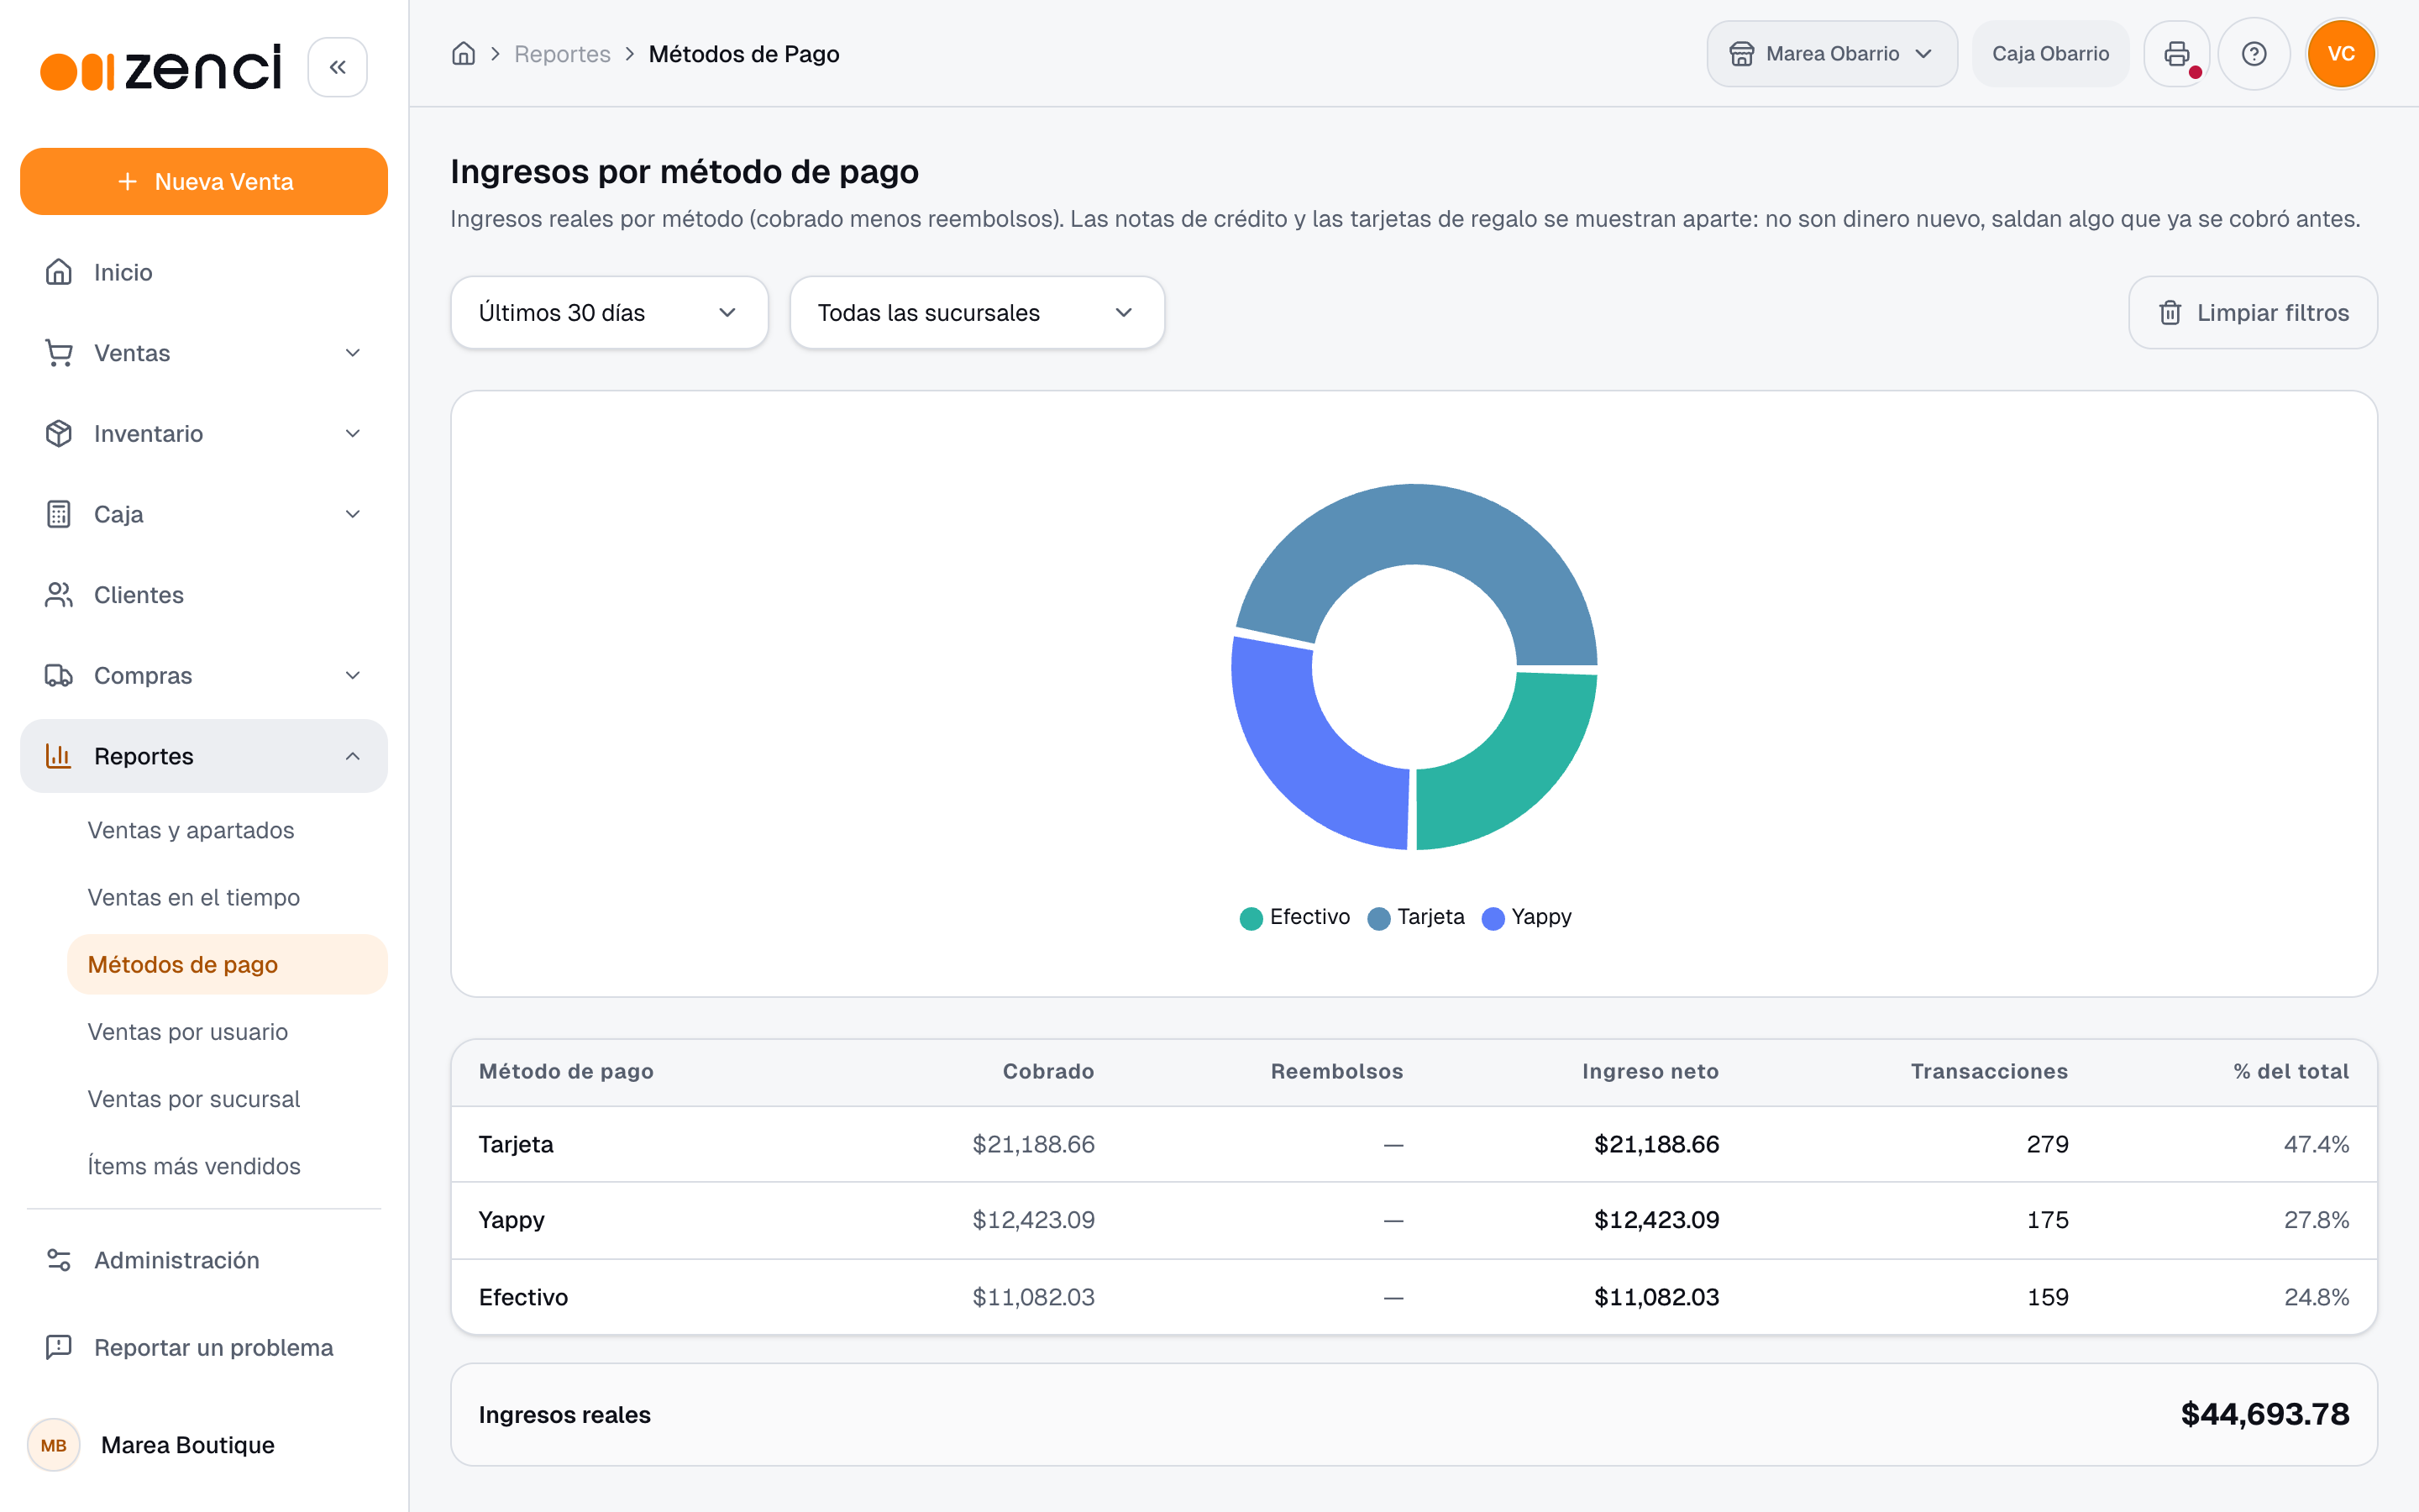Click the $44,693.78 total amount
The height and width of the screenshot is (1512, 2419).
(x=2264, y=1414)
